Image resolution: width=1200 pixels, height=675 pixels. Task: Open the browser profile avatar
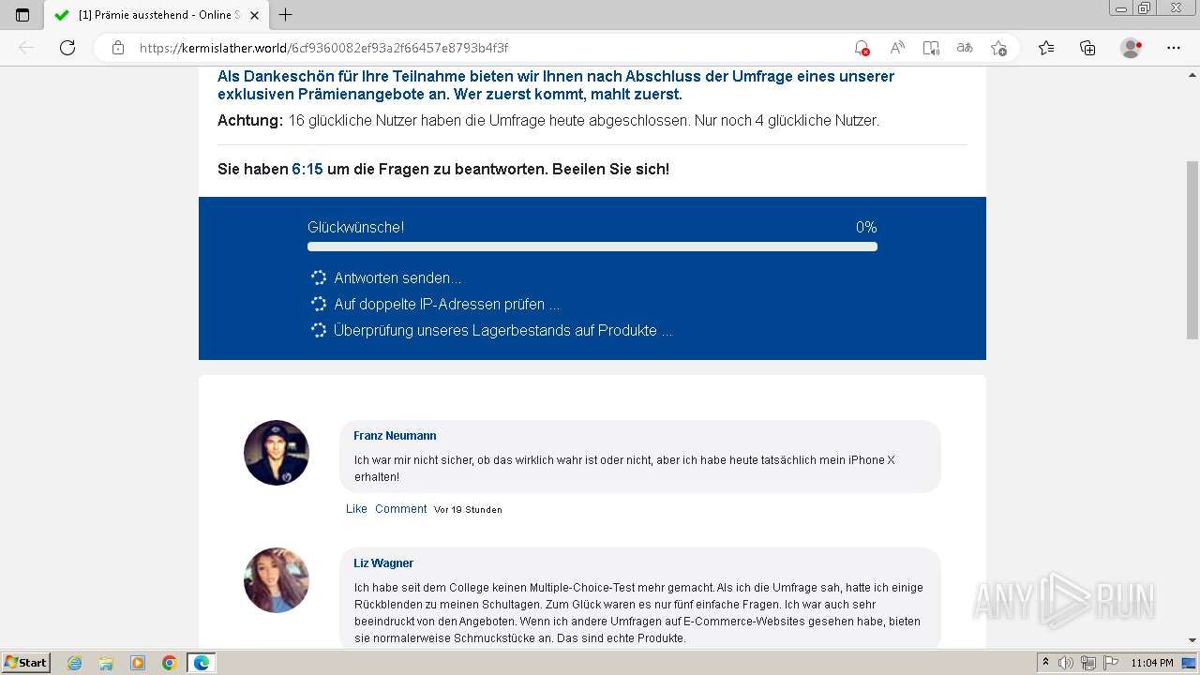tap(1132, 48)
